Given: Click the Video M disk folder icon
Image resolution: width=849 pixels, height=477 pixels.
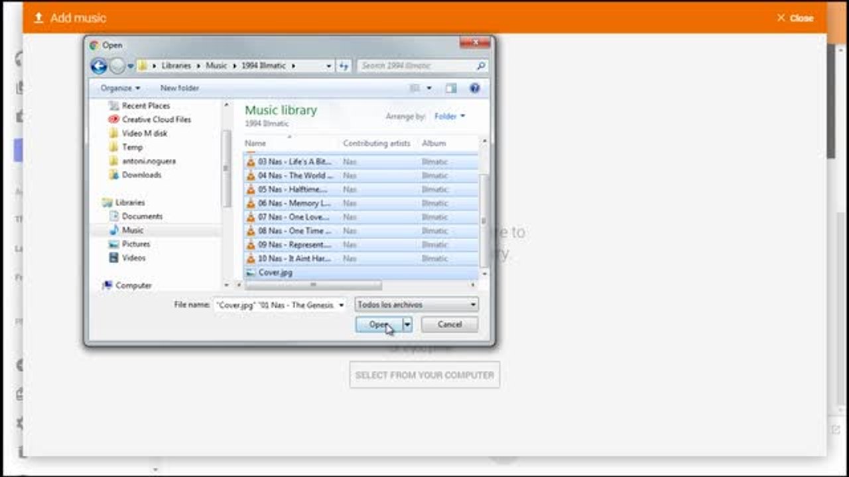Looking at the screenshot, I should pyautogui.click(x=113, y=133).
